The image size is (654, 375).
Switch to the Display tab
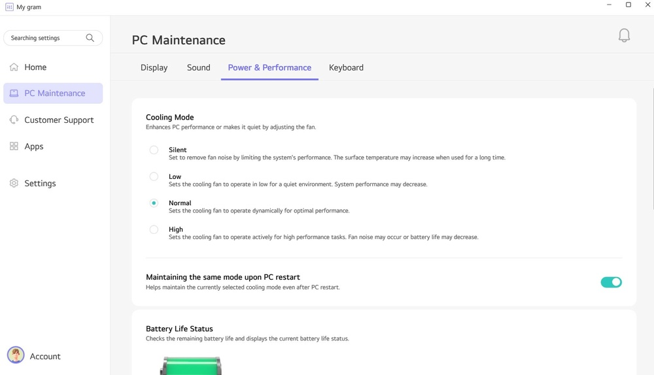coord(154,68)
